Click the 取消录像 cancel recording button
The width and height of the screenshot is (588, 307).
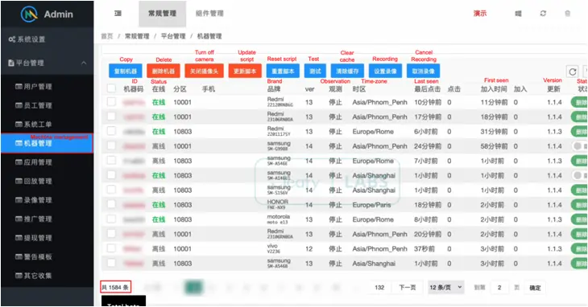point(423,71)
